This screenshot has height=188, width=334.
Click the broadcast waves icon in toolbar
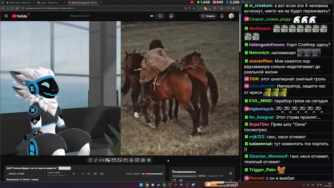(102, 160)
